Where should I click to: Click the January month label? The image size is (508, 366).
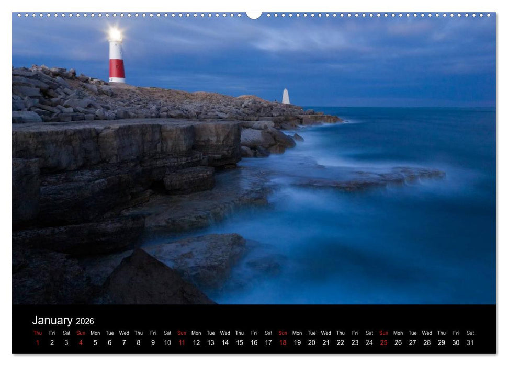point(54,319)
